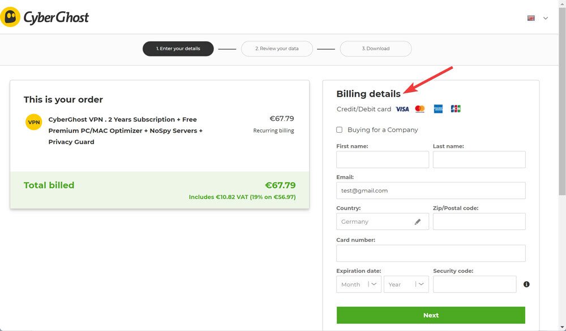
Task: Go to step 3 Download
Action: point(376,49)
